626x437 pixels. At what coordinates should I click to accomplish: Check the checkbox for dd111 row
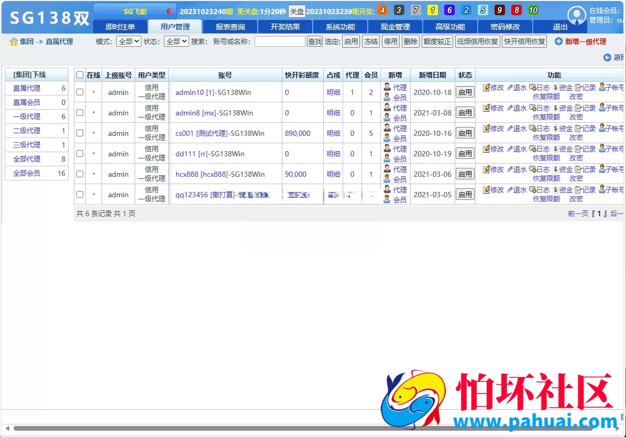click(x=80, y=153)
